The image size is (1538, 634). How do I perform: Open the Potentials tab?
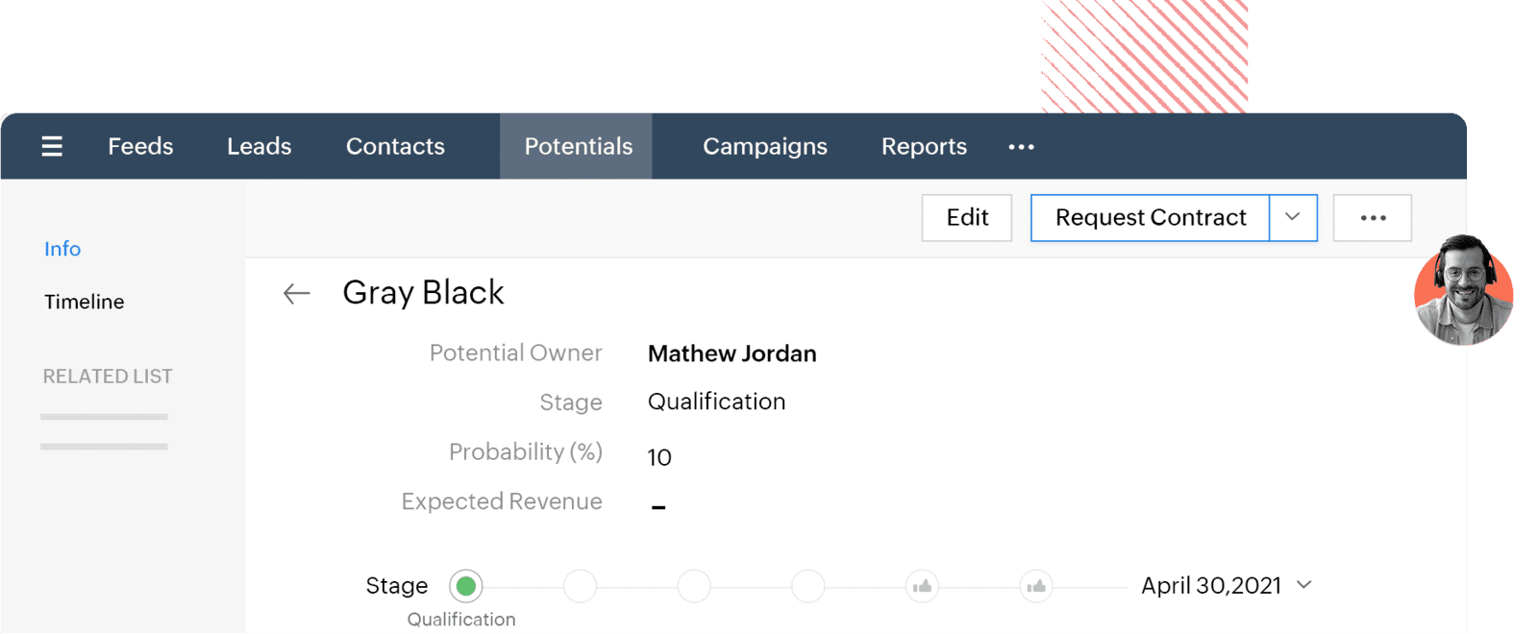[578, 146]
